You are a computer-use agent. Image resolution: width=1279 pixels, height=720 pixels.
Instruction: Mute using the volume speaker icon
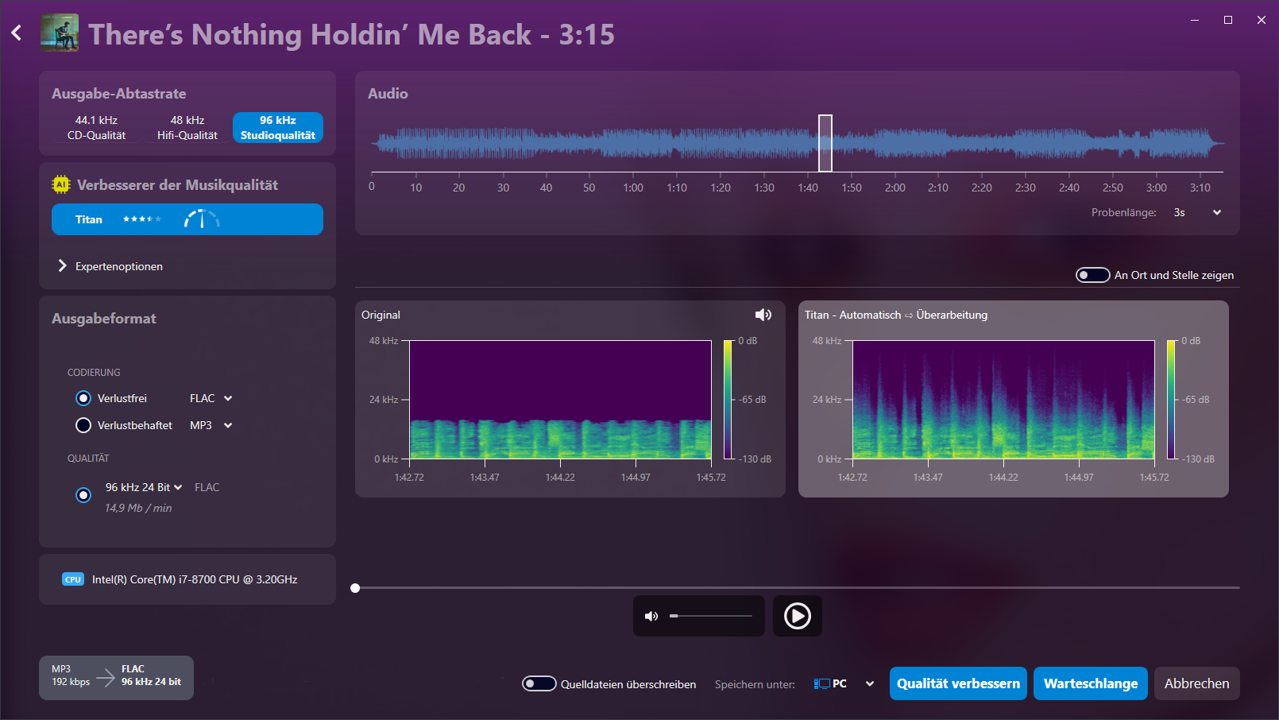click(x=651, y=616)
